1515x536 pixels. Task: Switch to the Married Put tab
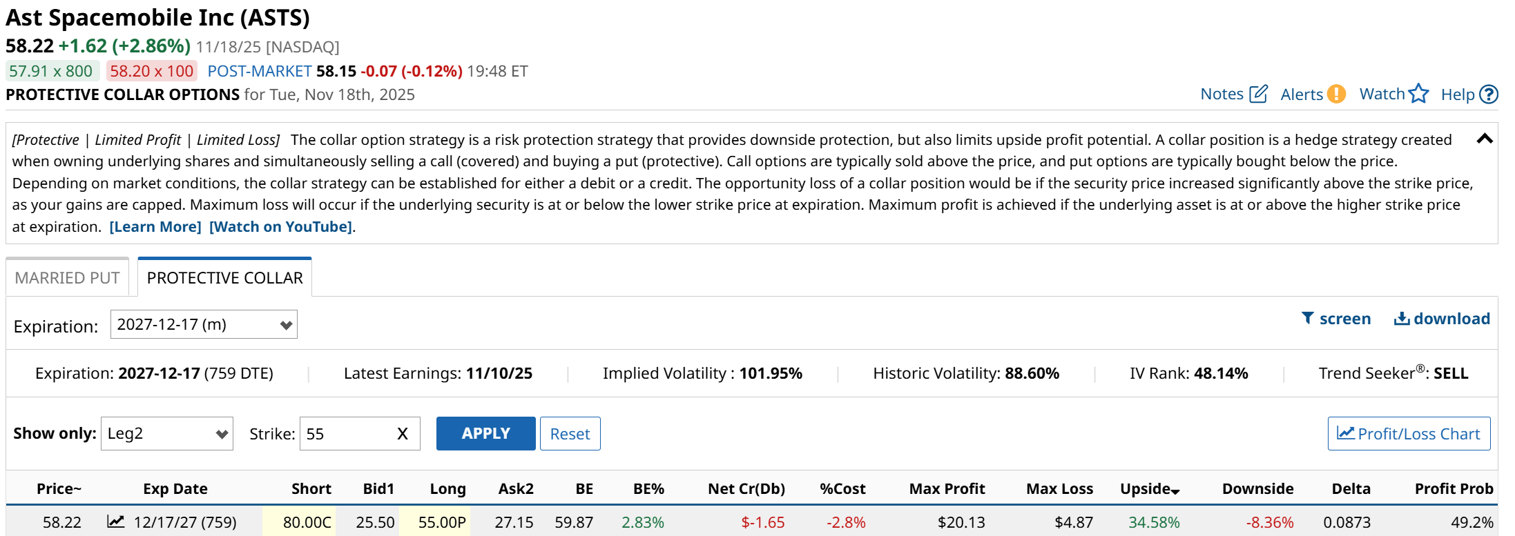[67, 278]
